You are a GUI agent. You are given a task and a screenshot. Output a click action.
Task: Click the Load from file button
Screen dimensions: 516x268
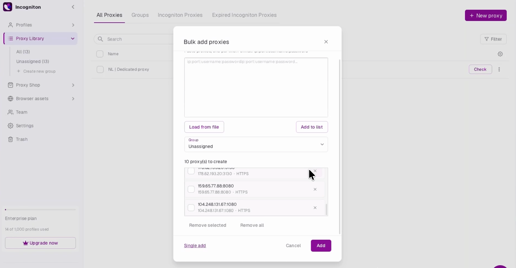[204, 127]
